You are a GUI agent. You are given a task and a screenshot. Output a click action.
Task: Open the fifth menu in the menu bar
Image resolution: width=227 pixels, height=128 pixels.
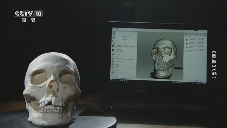tap(122, 30)
